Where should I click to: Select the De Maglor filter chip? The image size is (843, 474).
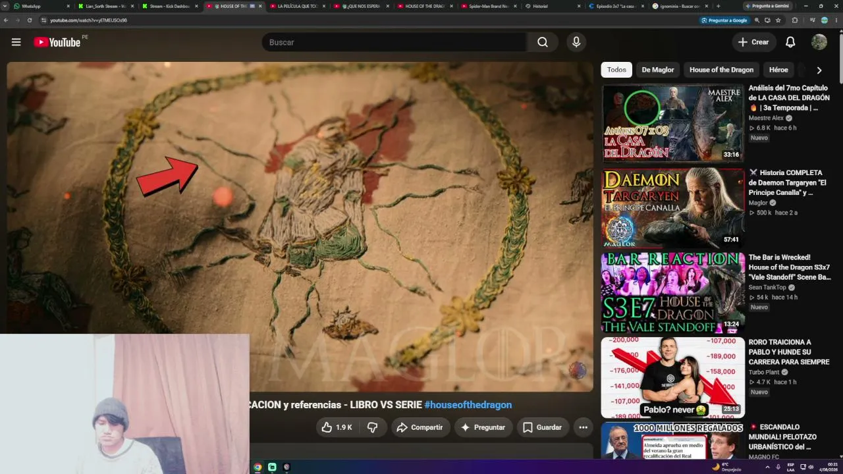click(x=658, y=70)
